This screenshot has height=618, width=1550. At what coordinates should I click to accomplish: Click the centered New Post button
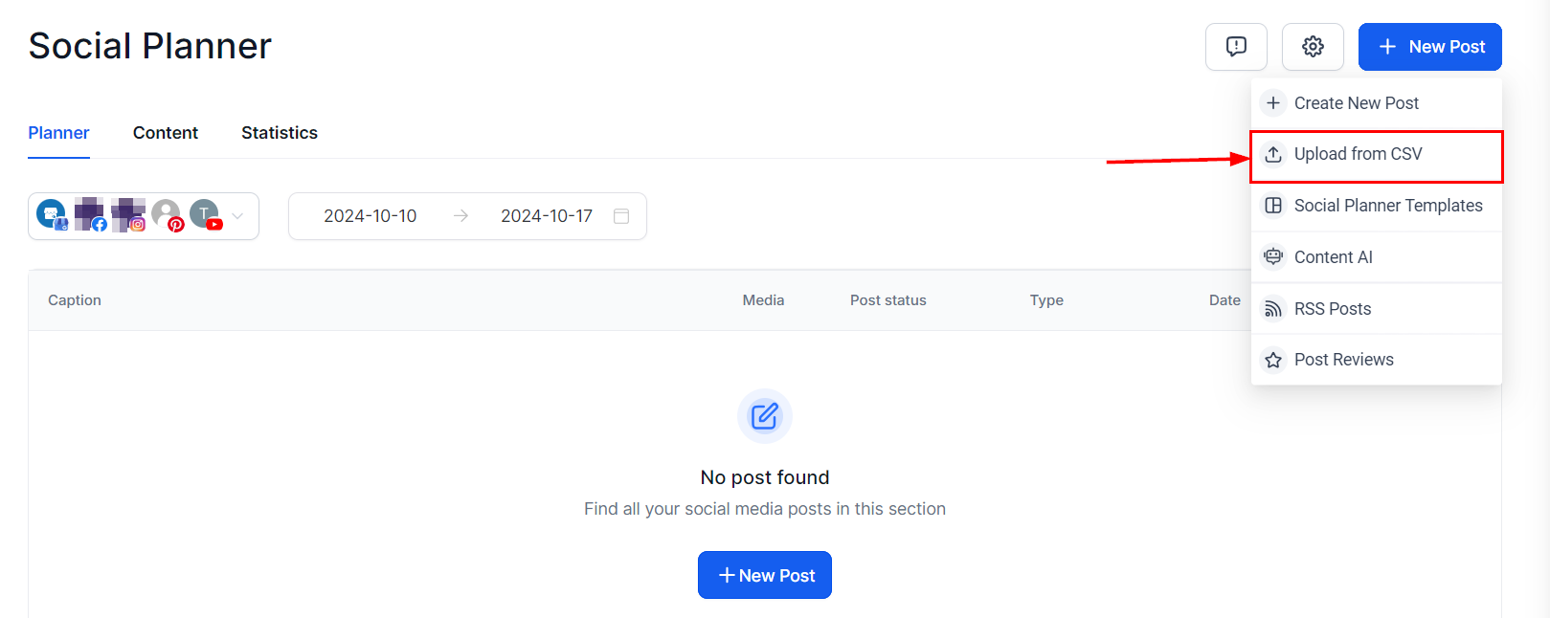[765, 575]
